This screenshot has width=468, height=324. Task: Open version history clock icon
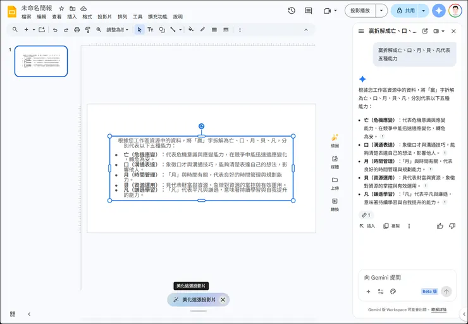point(292,11)
